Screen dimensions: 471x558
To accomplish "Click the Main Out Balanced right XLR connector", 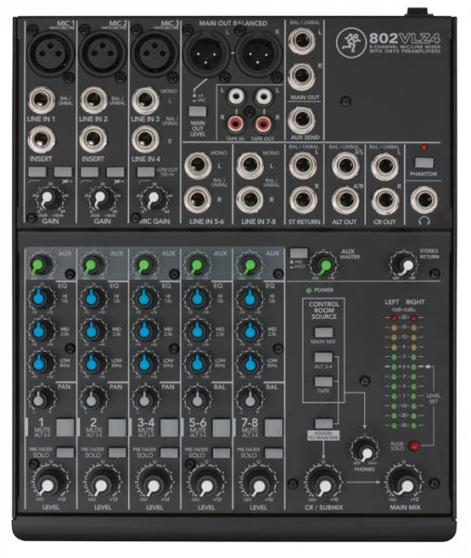I will [x=257, y=53].
